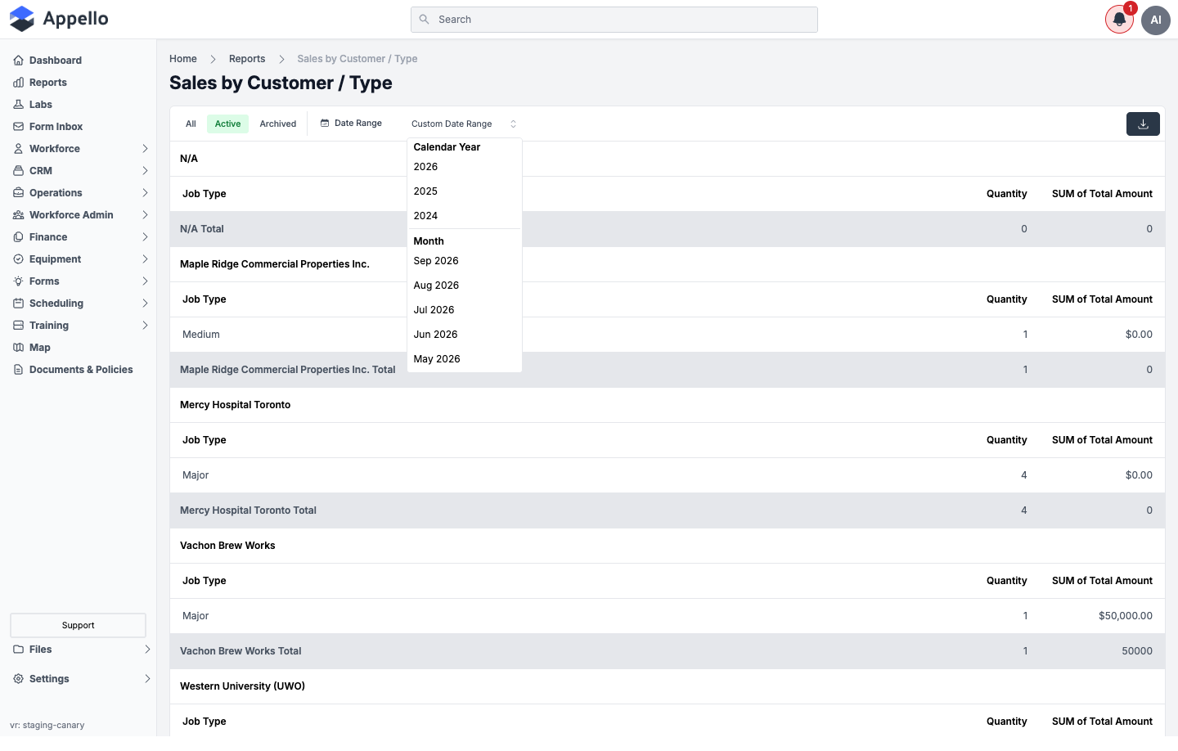Pick May 2026 from month list
Viewport: 1178px width, 751px height.
click(x=464, y=359)
